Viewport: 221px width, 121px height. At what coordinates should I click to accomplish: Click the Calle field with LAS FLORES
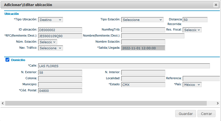click(124, 66)
